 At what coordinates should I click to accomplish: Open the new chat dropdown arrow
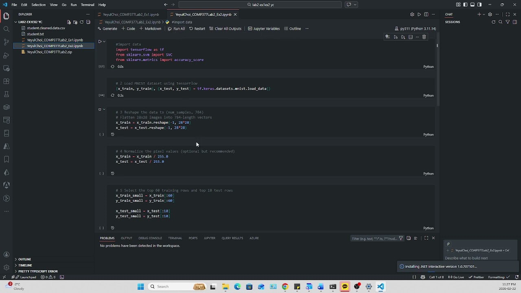click(x=483, y=15)
